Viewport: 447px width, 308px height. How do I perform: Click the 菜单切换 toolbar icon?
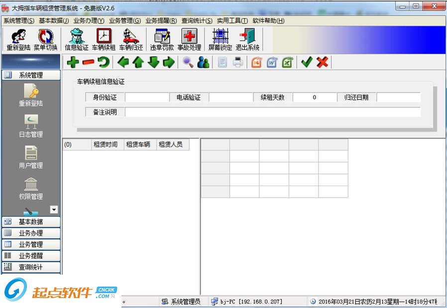pyautogui.click(x=46, y=40)
